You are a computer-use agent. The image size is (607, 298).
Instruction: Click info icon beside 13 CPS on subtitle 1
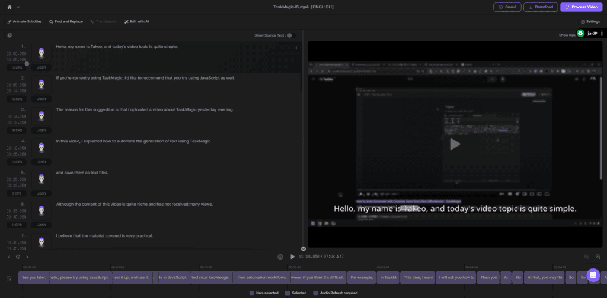(x=27, y=64)
